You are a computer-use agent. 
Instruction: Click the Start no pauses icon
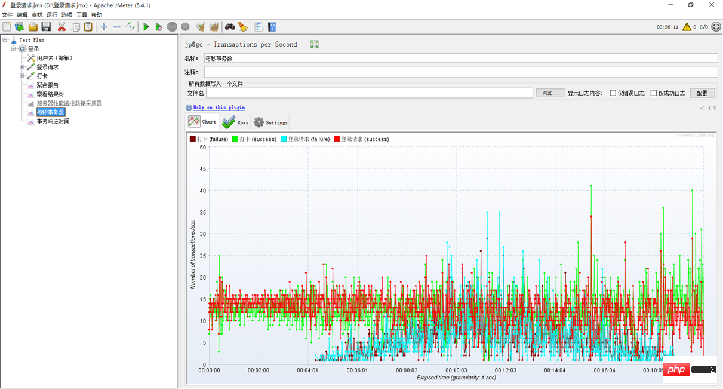tap(159, 27)
